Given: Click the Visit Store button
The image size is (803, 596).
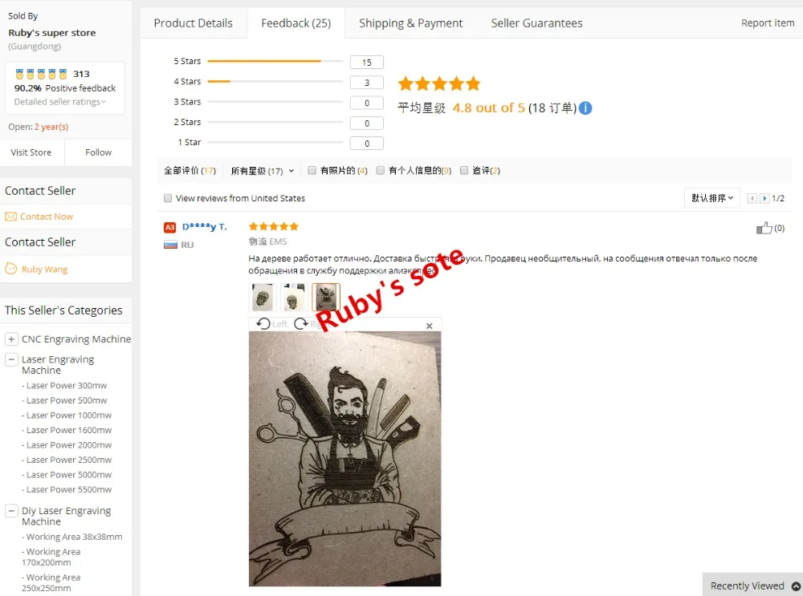Looking at the screenshot, I should click(31, 152).
